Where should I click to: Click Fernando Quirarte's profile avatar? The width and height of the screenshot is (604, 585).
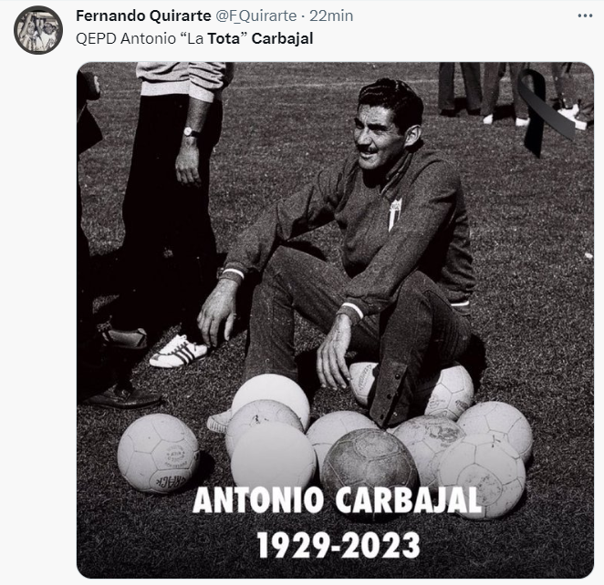pyautogui.click(x=38, y=30)
